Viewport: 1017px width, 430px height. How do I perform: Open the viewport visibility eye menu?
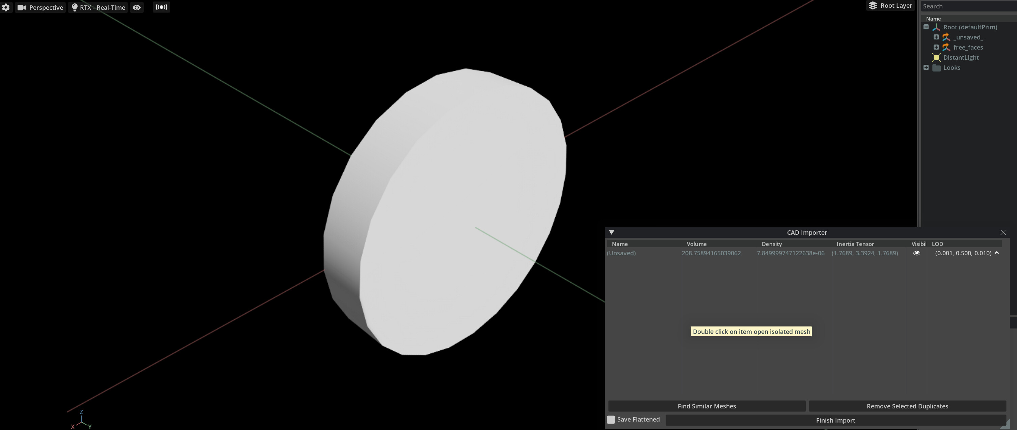click(x=137, y=7)
